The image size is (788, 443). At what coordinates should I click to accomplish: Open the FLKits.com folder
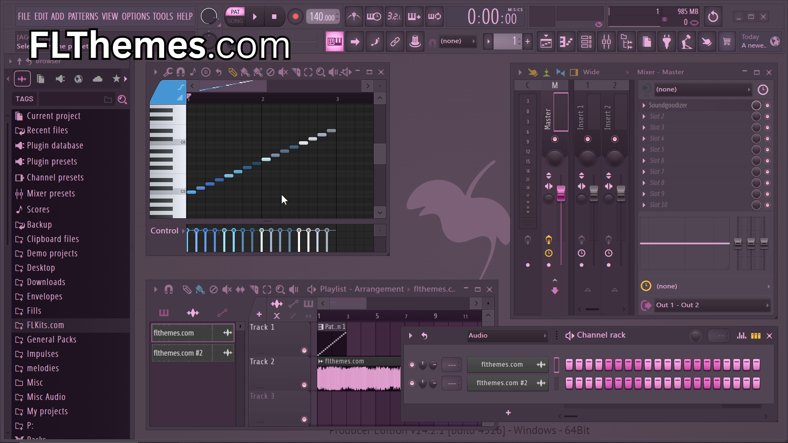click(x=46, y=325)
